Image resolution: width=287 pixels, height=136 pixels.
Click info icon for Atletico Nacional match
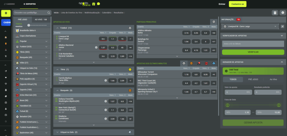pos(96,47)
